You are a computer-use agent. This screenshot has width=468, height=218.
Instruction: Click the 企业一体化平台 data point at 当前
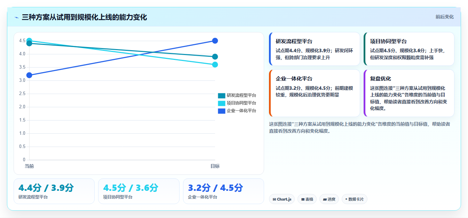(x=29, y=75)
